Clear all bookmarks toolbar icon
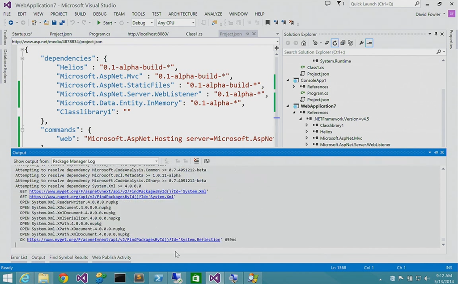The height and width of the screenshot is (284, 458). (291, 23)
